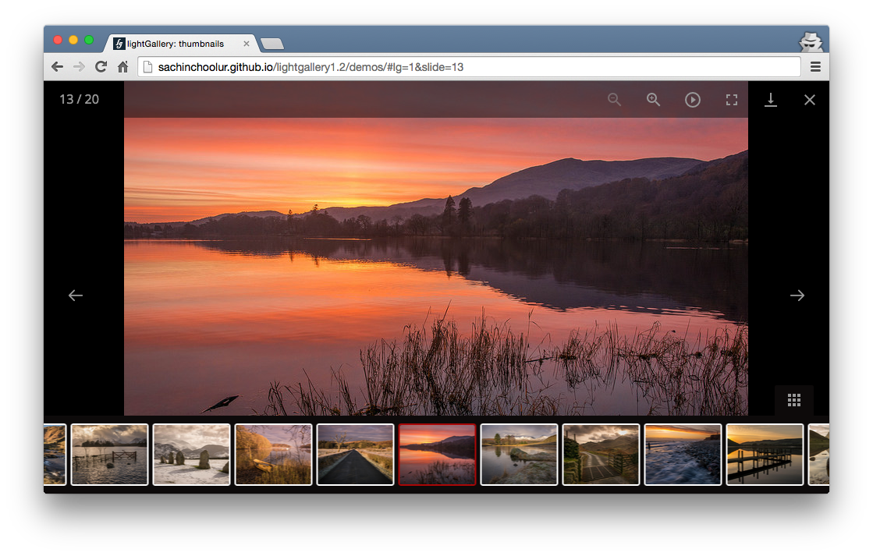Open the browser home page
The width and height of the screenshot is (873, 556).
click(122, 67)
